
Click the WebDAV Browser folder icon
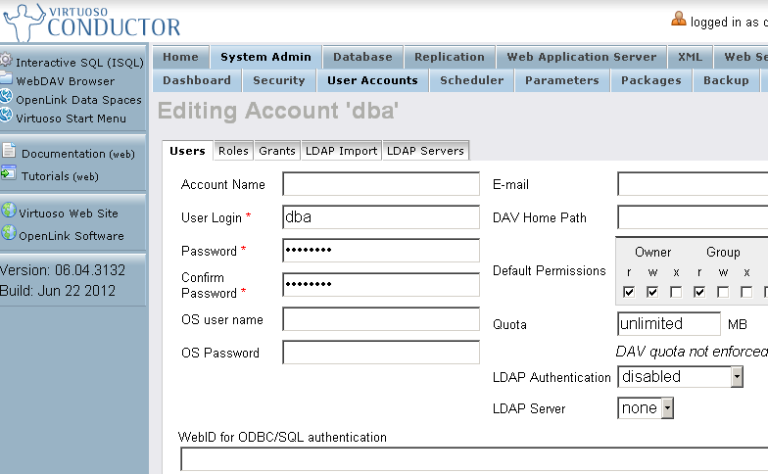[x=6, y=78]
